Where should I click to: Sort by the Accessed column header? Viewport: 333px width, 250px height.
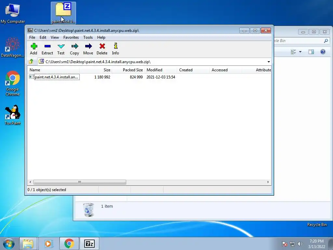[226, 70]
